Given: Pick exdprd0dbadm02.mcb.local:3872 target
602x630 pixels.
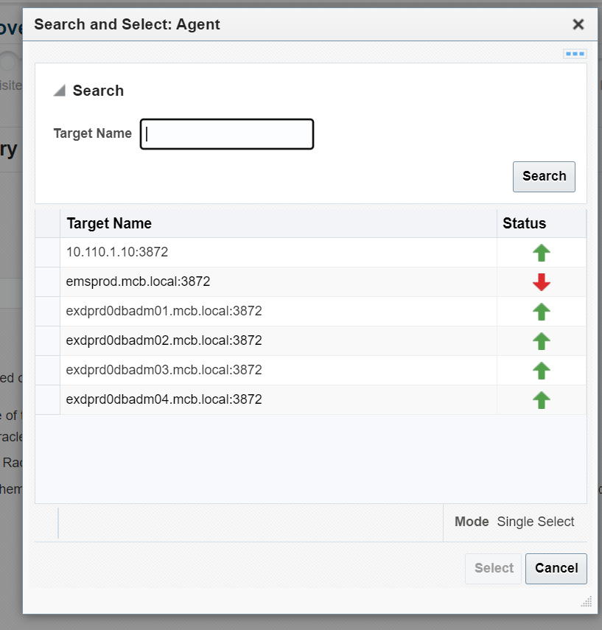Looking at the screenshot, I should click(164, 340).
